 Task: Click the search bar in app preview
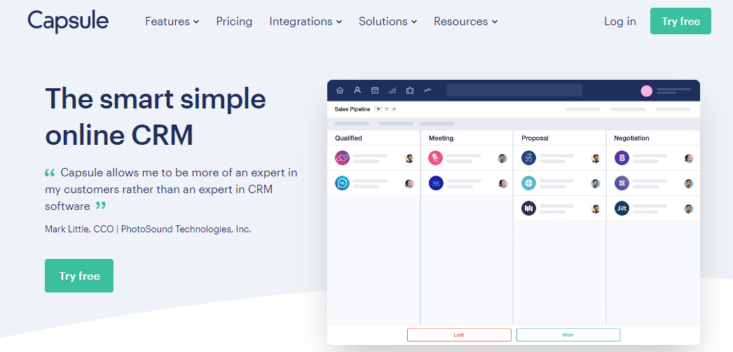[x=514, y=90]
